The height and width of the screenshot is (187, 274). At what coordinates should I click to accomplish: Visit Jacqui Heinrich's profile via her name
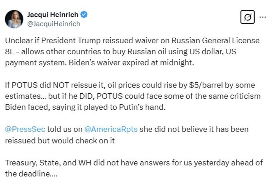[x=53, y=15]
